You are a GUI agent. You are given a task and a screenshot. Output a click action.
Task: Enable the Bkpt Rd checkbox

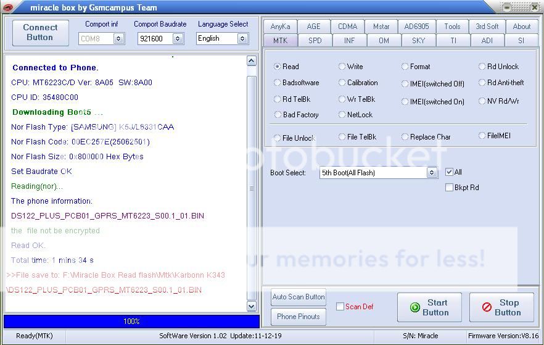click(449, 188)
